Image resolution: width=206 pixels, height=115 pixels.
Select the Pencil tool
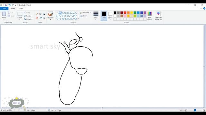coord(37,14)
